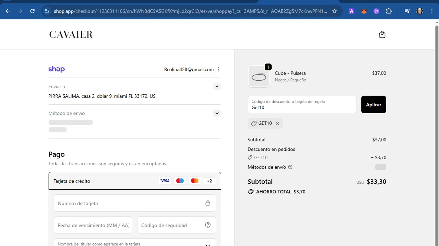
Task: Open the browser extensions puzzle menu
Action: pos(389,11)
